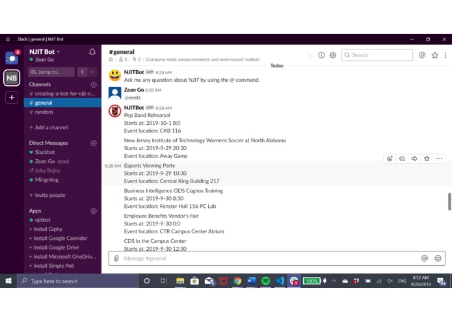View pinned items count in channel header
This screenshot has width=452, height=321.
click(137, 60)
